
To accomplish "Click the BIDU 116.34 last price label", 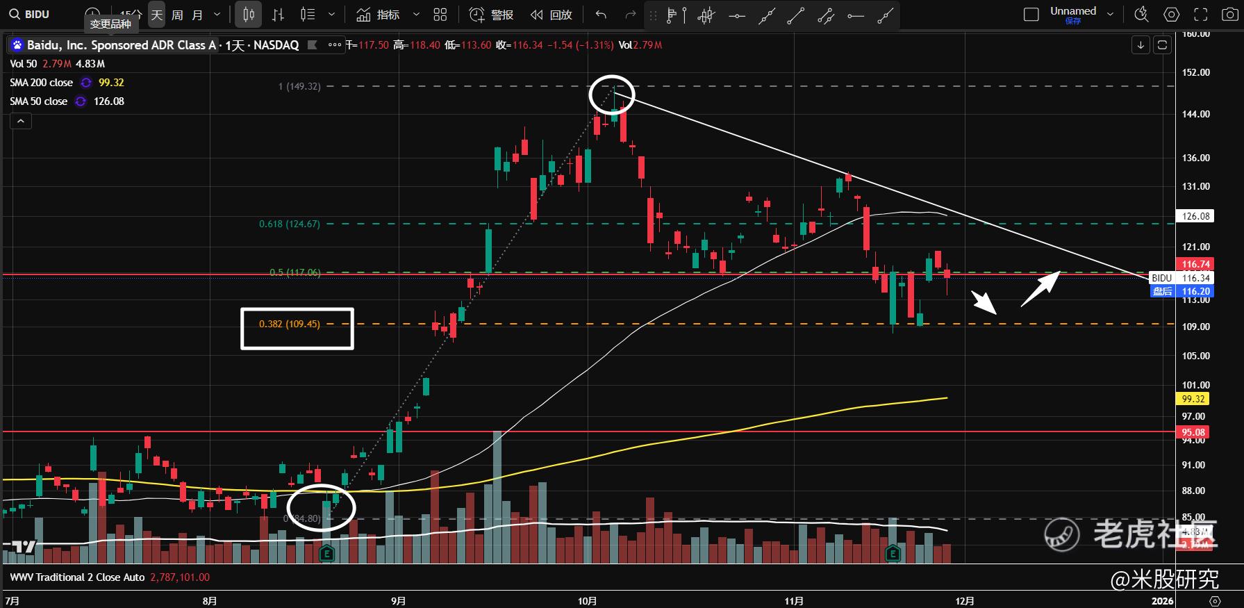I will [1181, 278].
